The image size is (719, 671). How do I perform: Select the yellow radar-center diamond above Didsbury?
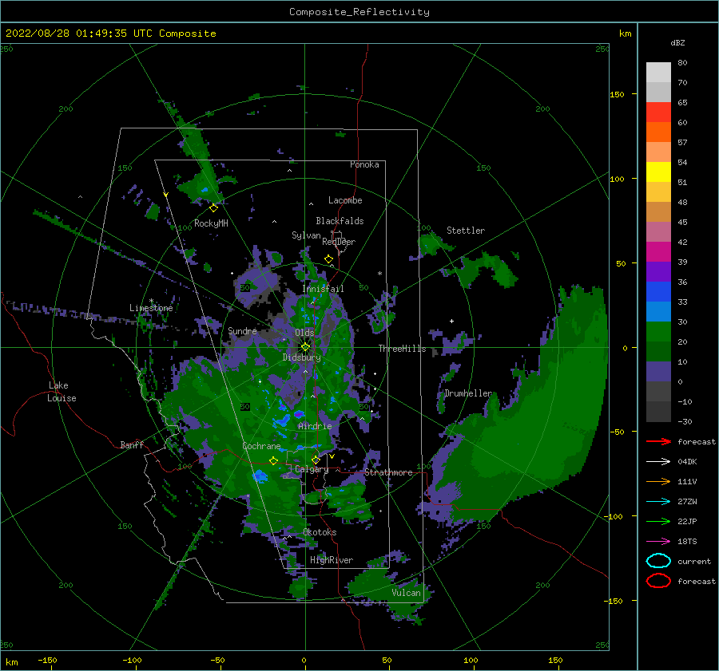tap(305, 347)
